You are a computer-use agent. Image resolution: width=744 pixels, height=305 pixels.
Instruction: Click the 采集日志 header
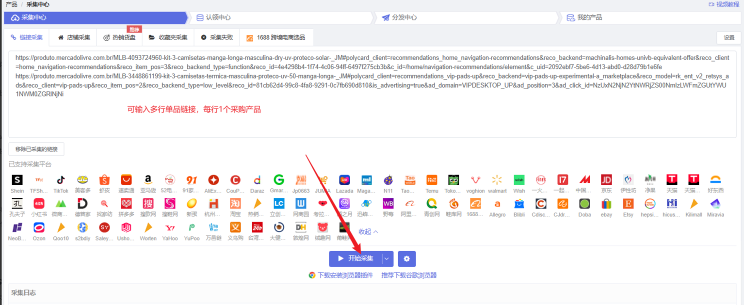pyautogui.click(x=23, y=293)
